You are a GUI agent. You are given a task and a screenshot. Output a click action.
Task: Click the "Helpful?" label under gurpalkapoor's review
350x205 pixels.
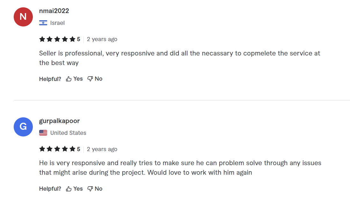pyautogui.click(x=50, y=189)
